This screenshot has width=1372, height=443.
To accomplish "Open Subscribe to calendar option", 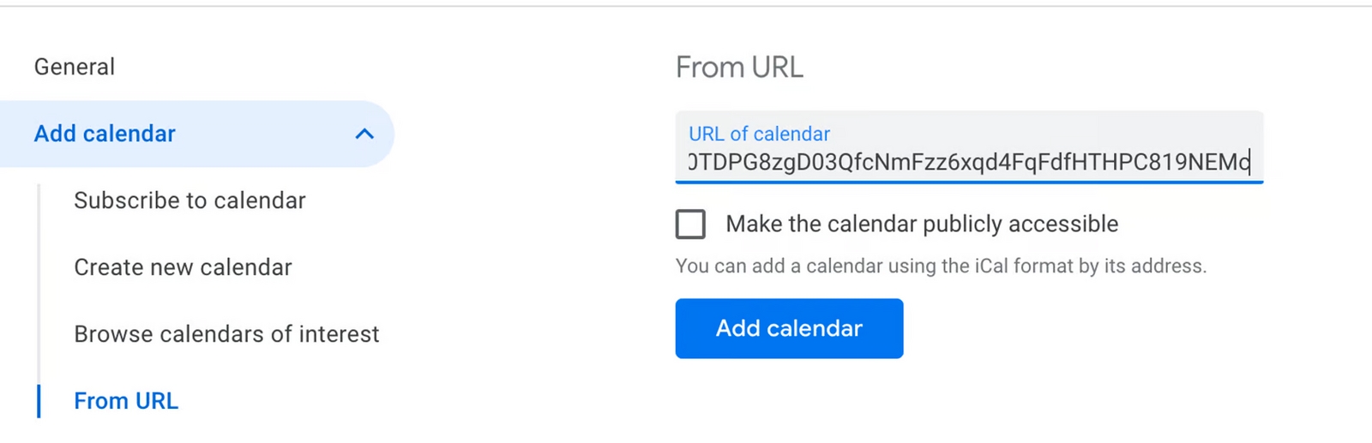I will pyautogui.click(x=190, y=201).
